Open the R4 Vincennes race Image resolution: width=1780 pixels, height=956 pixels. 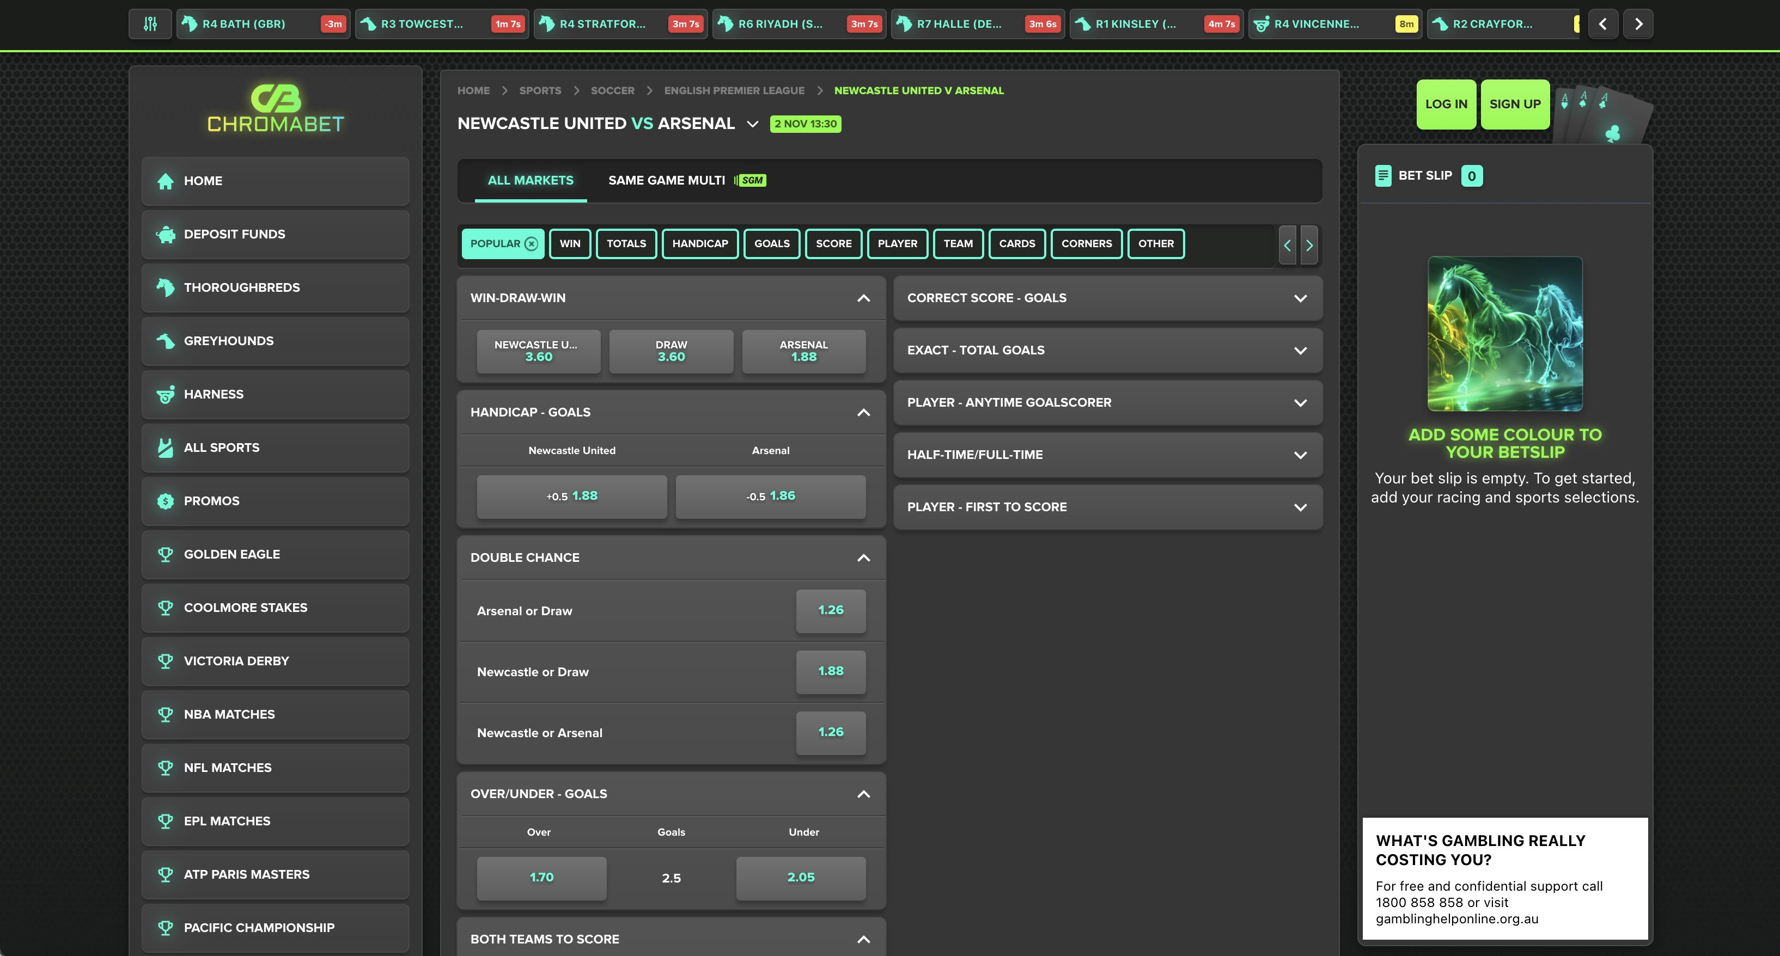coord(1335,24)
